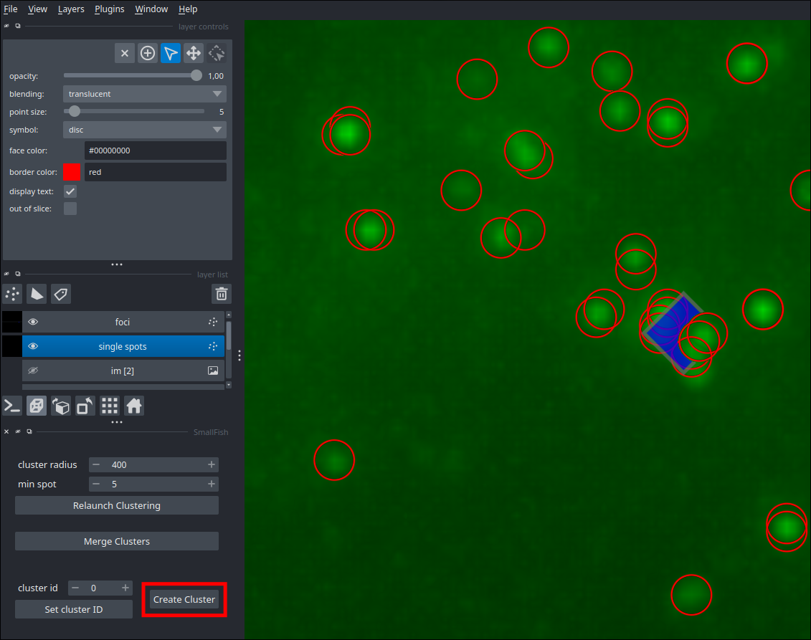This screenshot has width=811, height=640.
Task: Open the File menu
Action: coord(10,9)
